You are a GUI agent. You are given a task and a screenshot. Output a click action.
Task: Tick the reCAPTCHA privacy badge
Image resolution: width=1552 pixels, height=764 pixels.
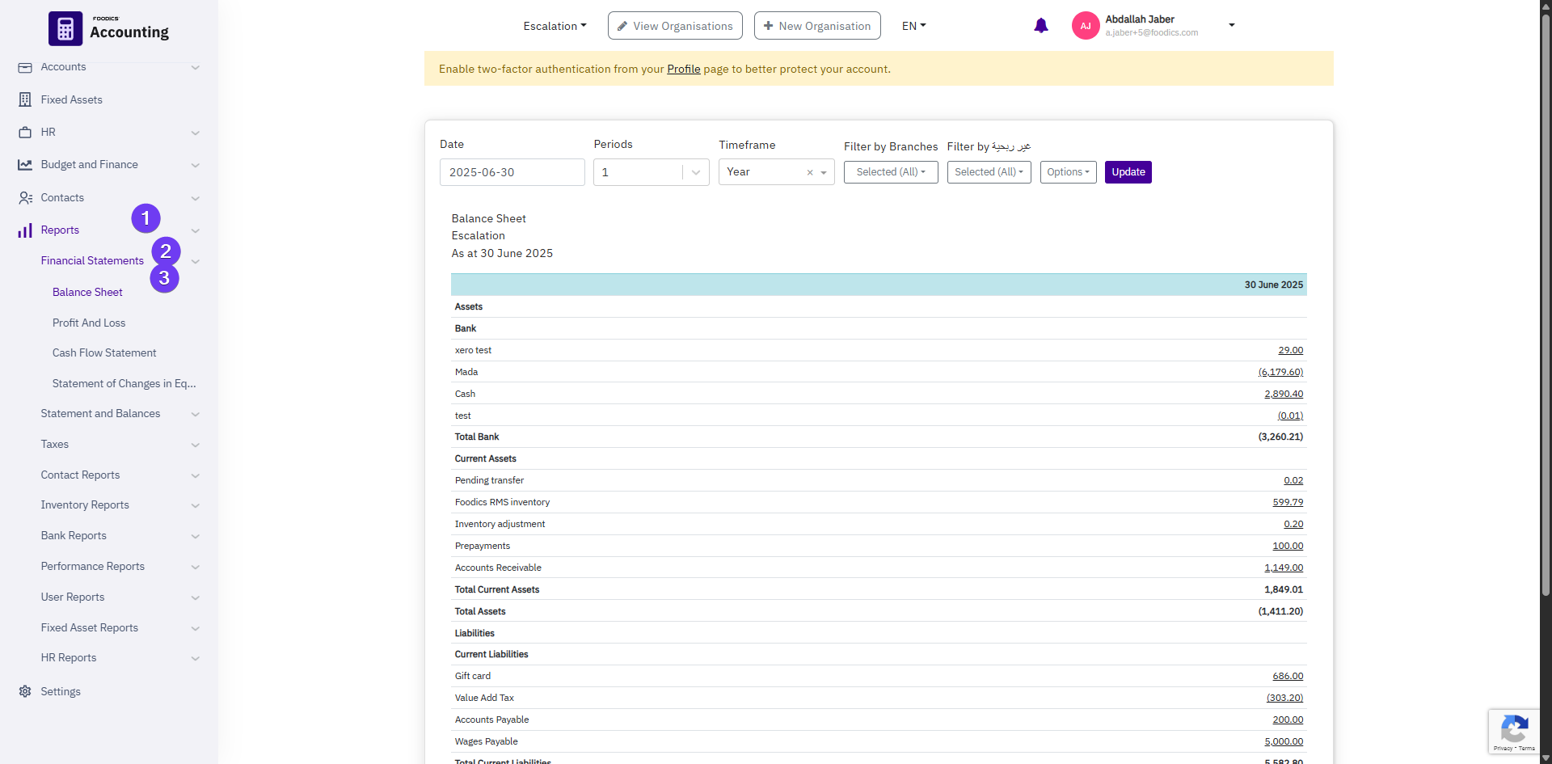tap(1515, 730)
